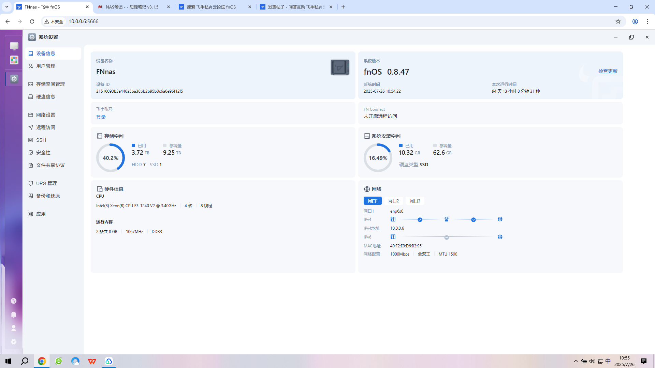655x368 pixels.
Task: Click the internet globe icon in IPv4 row
Action: [x=500, y=219]
